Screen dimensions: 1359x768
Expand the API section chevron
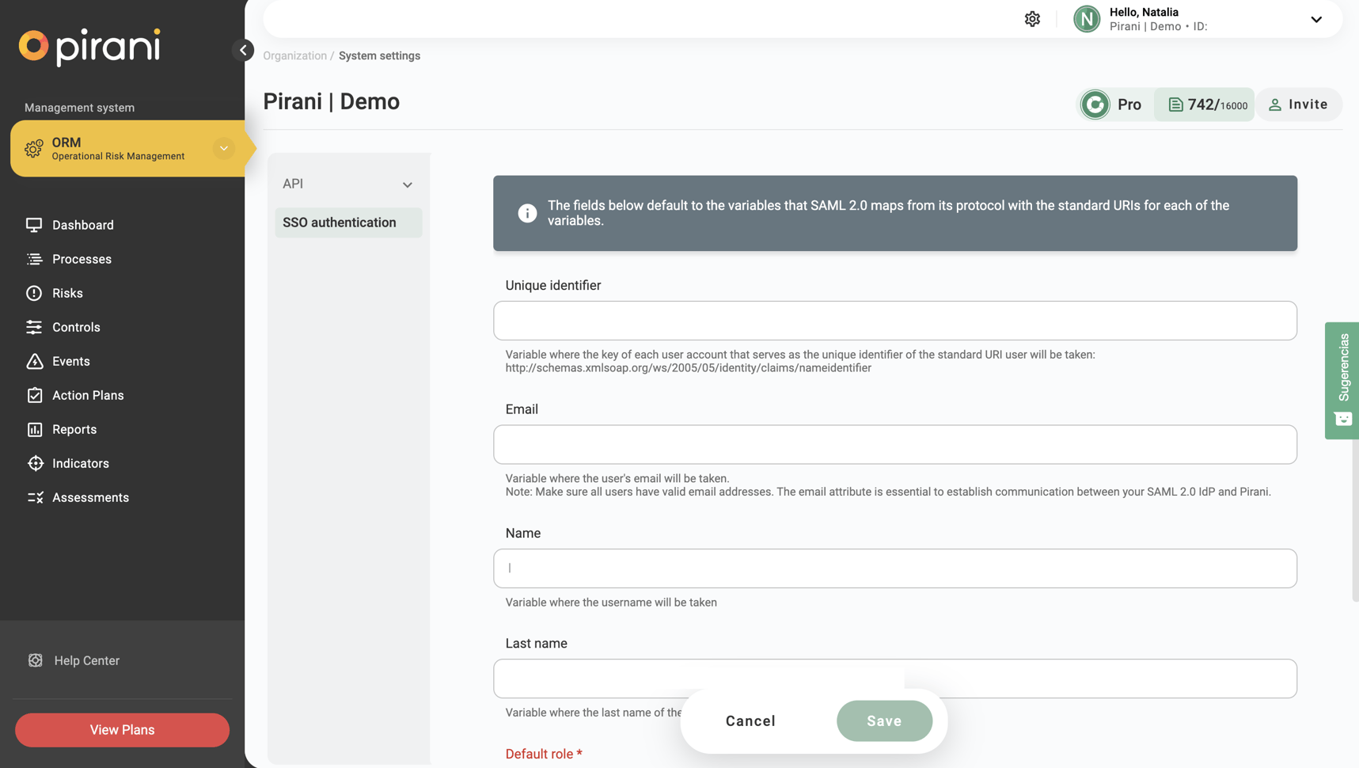tap(407, 184)
